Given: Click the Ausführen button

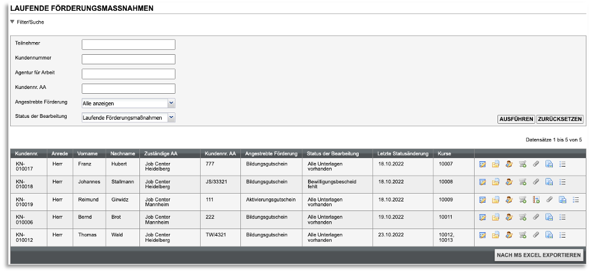Looking at the screenshot, I should tap(516, 119).
